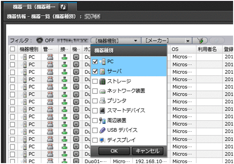
Task: Sort by OS column header
Action: click(x=183, y=49)
